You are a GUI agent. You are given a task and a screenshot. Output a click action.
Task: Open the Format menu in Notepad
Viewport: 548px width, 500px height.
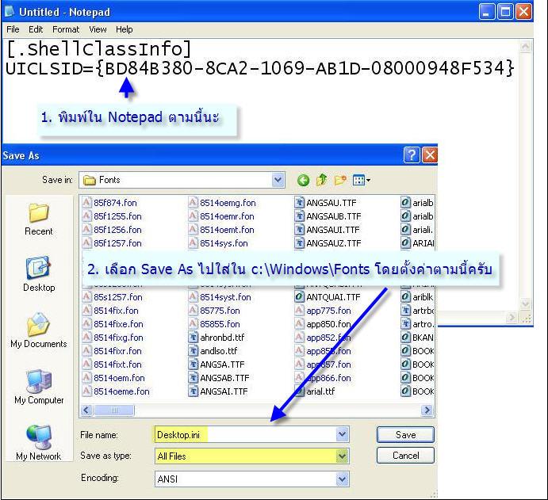pos(66,29)
